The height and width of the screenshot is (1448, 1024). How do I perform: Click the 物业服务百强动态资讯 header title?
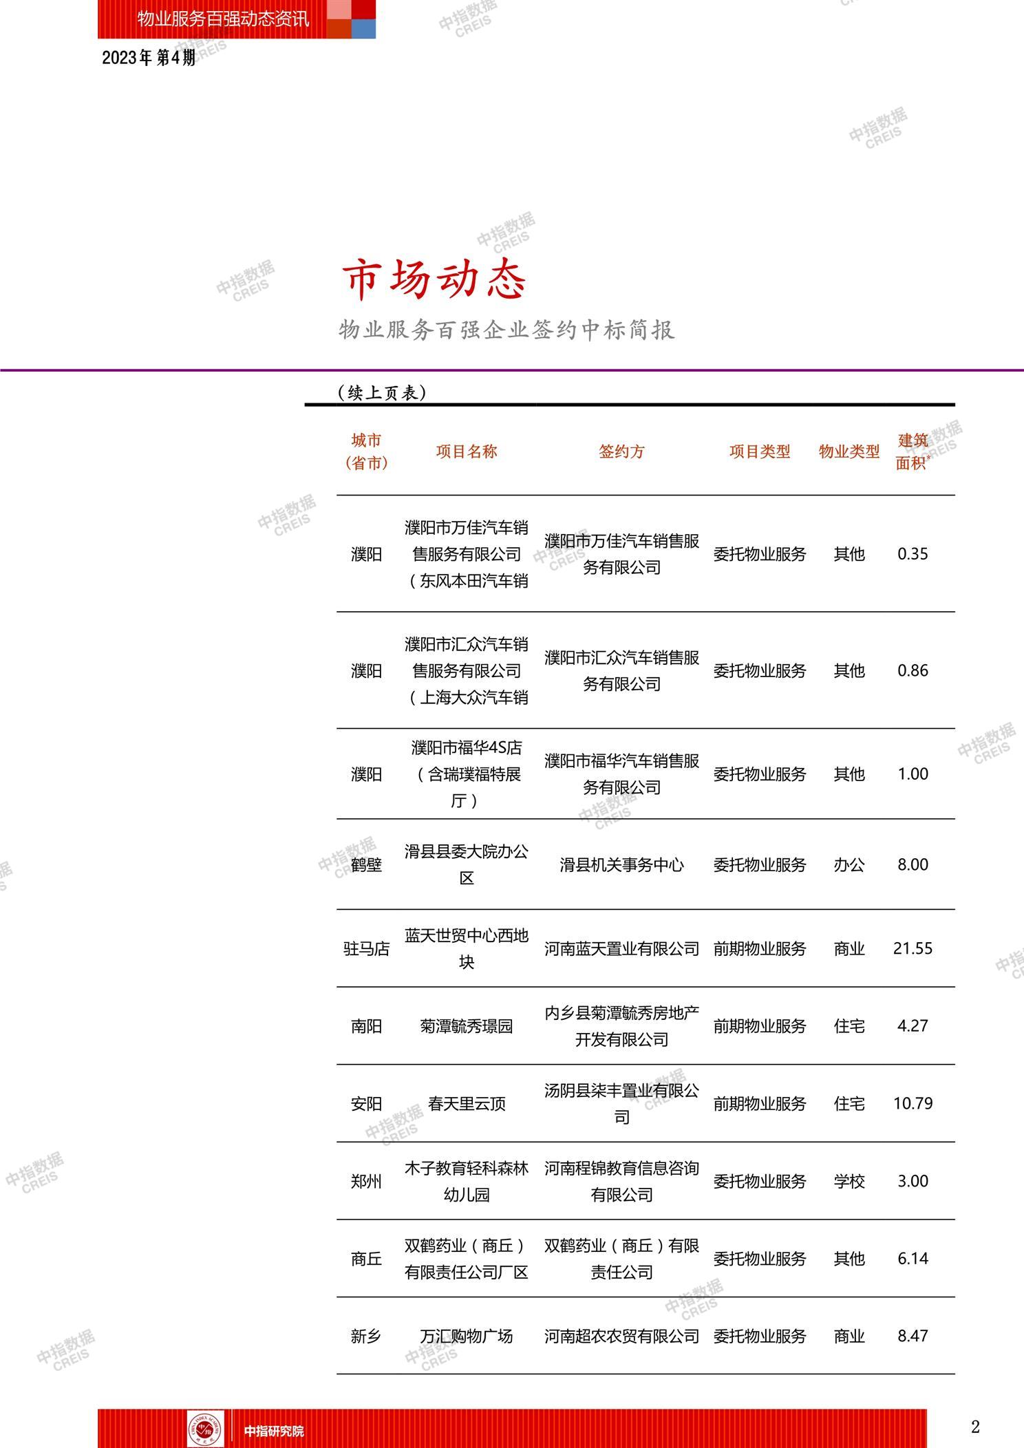click(223, 19)
